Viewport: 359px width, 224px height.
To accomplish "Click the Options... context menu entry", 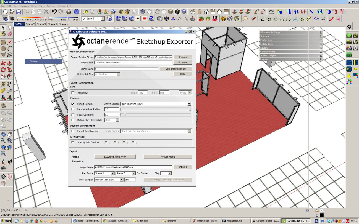I will pos(43,62).
